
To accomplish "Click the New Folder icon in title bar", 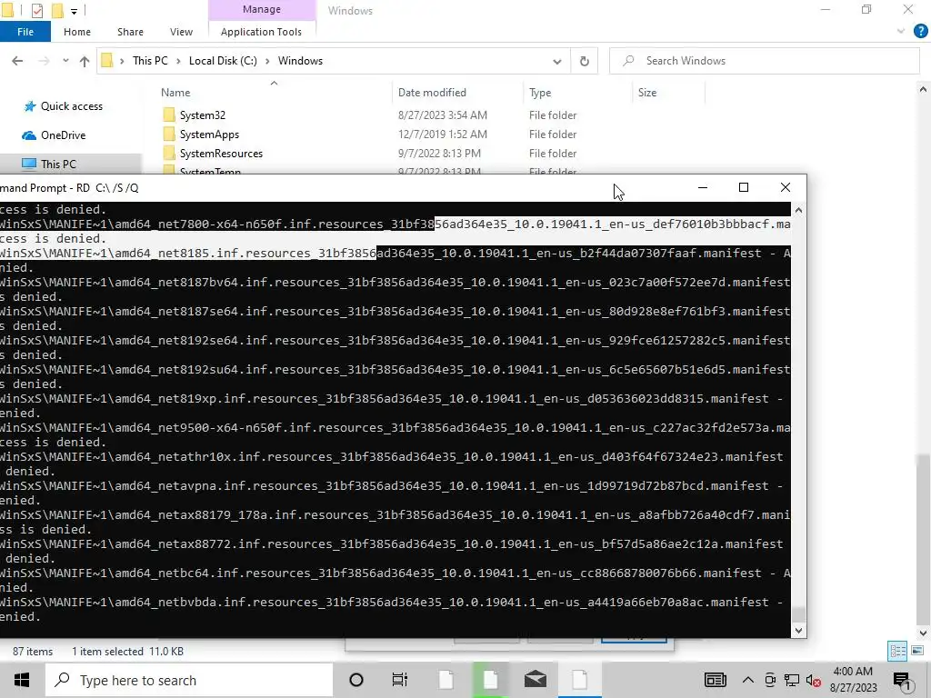I will click(57, 10).
